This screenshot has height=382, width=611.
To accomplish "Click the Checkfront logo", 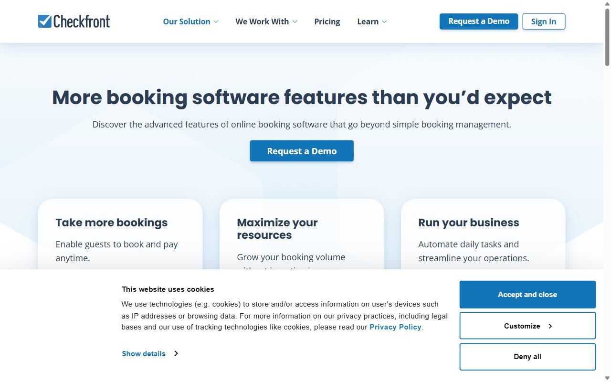I will (74, 21).
